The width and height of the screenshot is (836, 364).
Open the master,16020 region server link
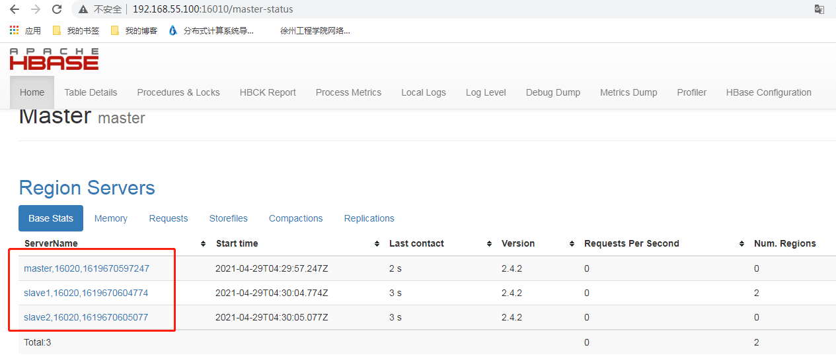coord(87,268)
